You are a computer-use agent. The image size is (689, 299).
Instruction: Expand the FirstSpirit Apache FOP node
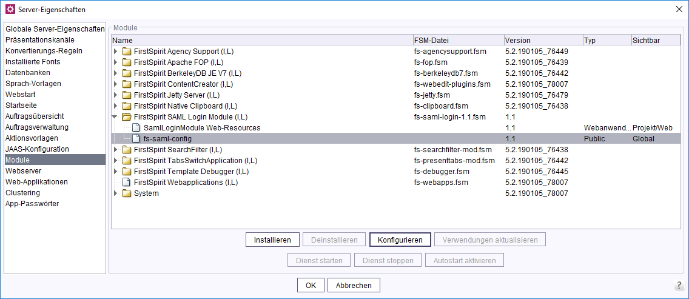116,62
